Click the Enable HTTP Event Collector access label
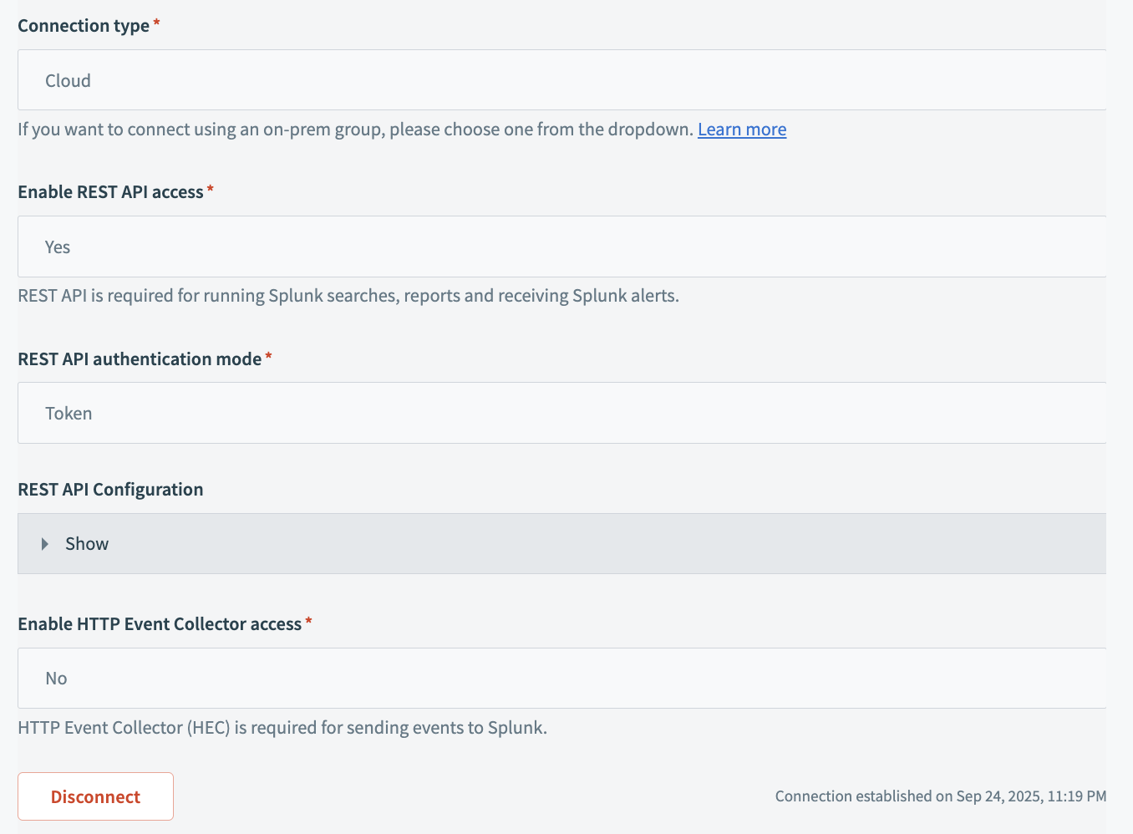 160,624
